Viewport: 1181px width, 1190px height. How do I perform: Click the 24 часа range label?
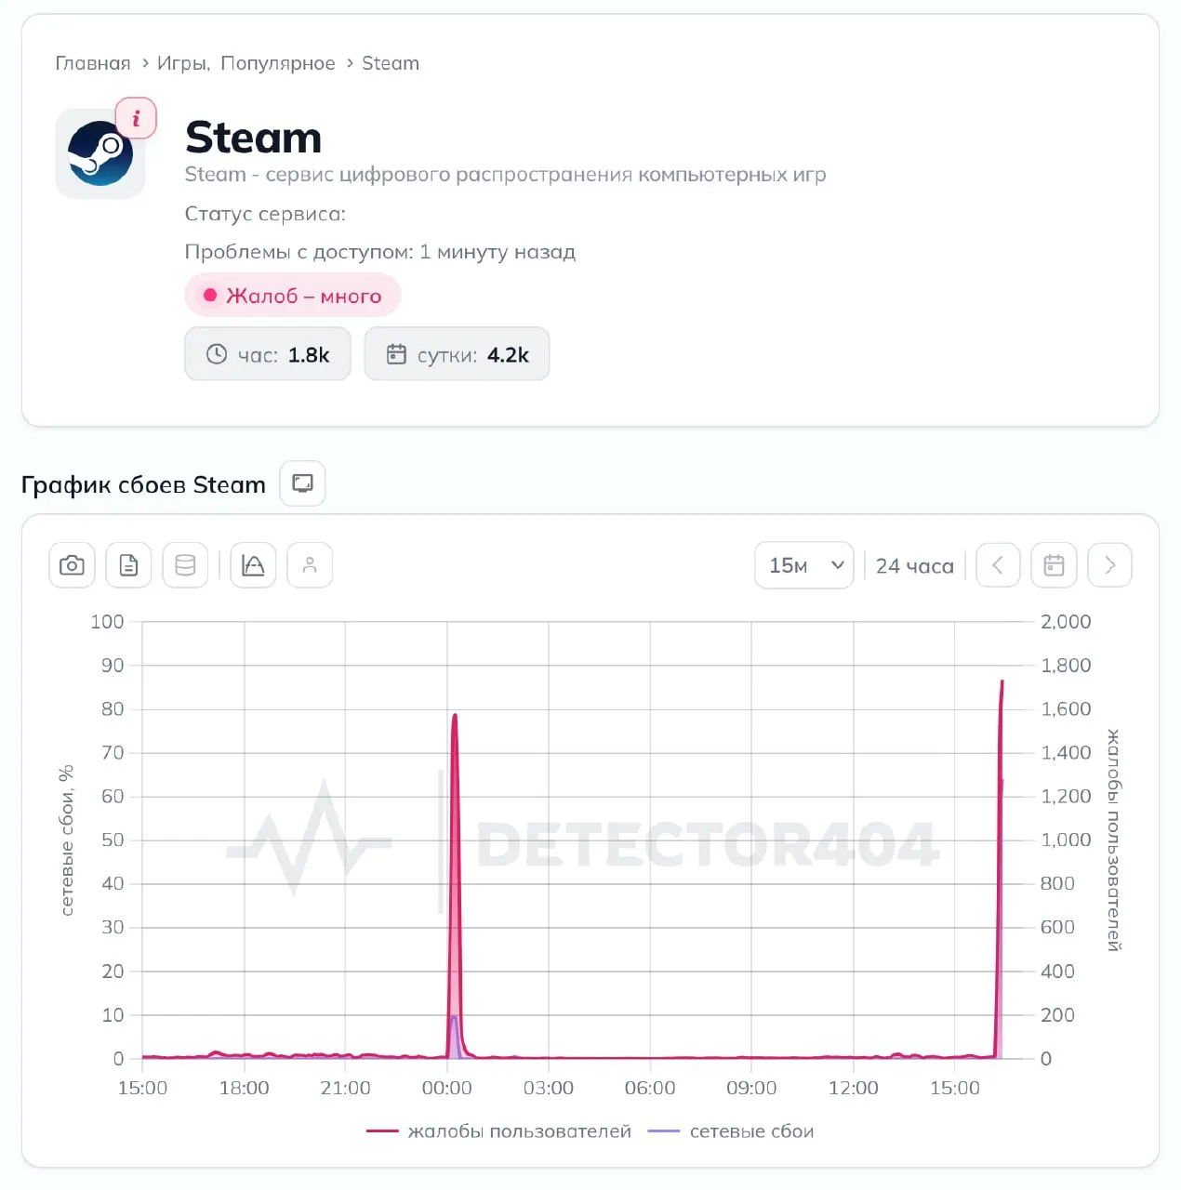point(915,566)
